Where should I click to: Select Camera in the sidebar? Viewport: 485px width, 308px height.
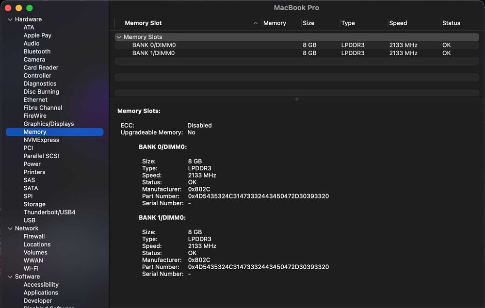(x=34, y=59)
